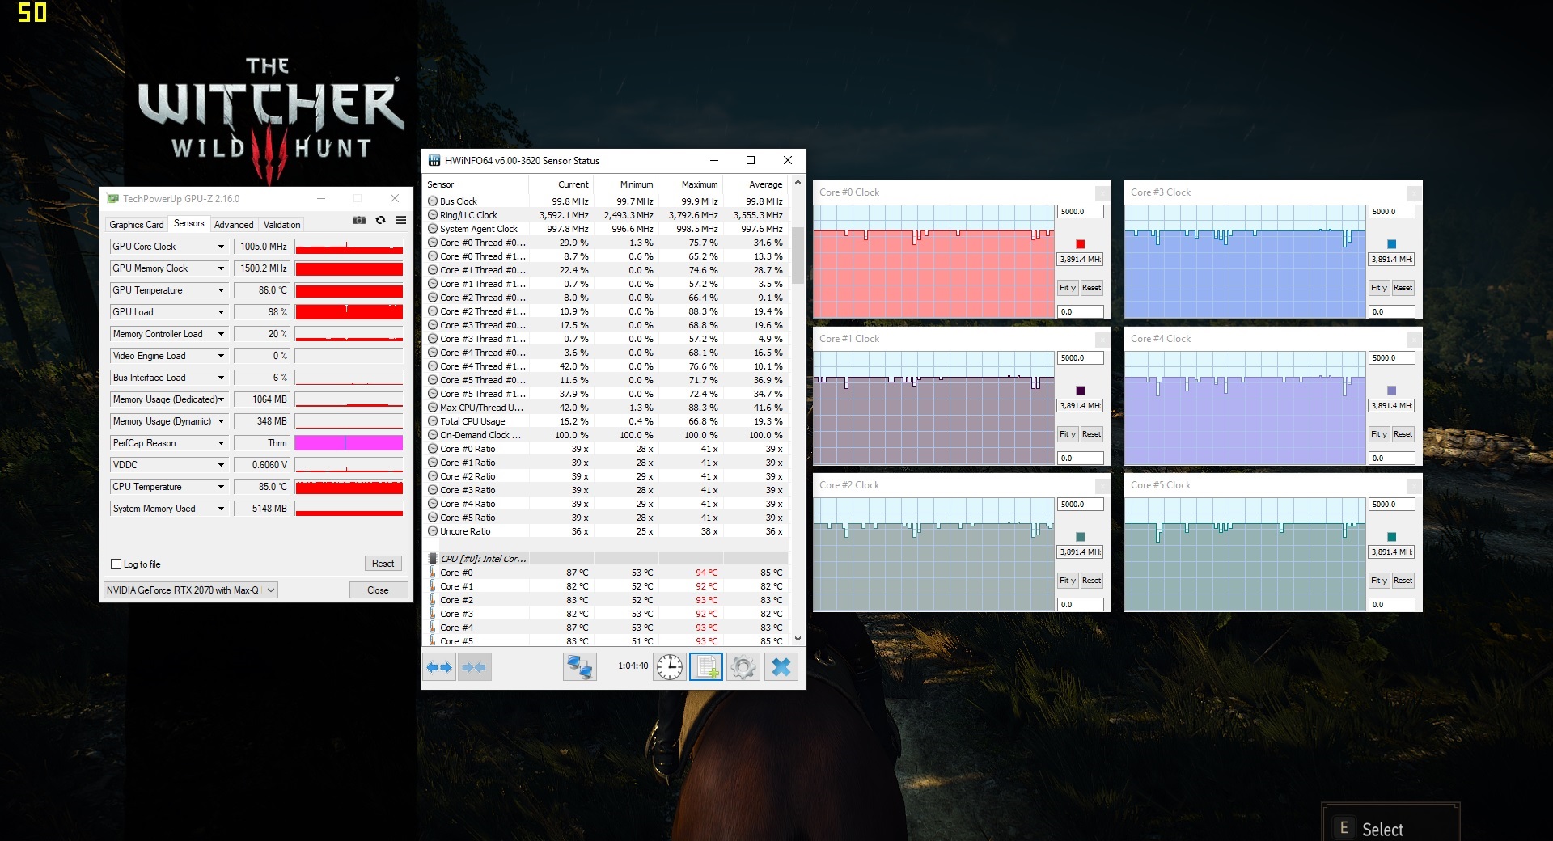The width and height of the screenshot is (1553, 841).
Task: Select the System Agent Clock row
Action: point(607,229)
